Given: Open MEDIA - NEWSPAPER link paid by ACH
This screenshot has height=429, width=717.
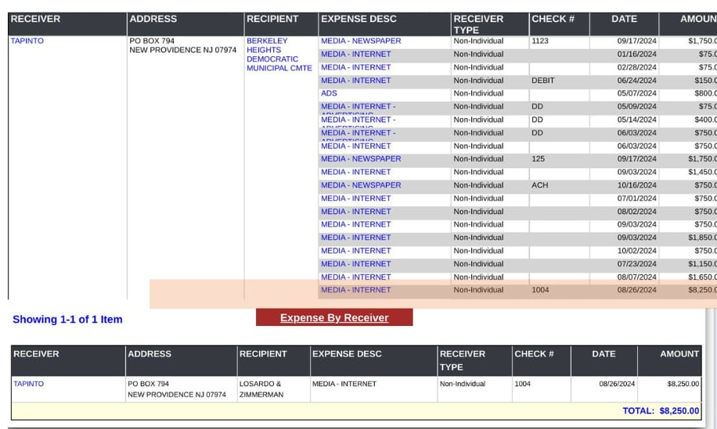Looking at the screenshot, I should point(360,185).
